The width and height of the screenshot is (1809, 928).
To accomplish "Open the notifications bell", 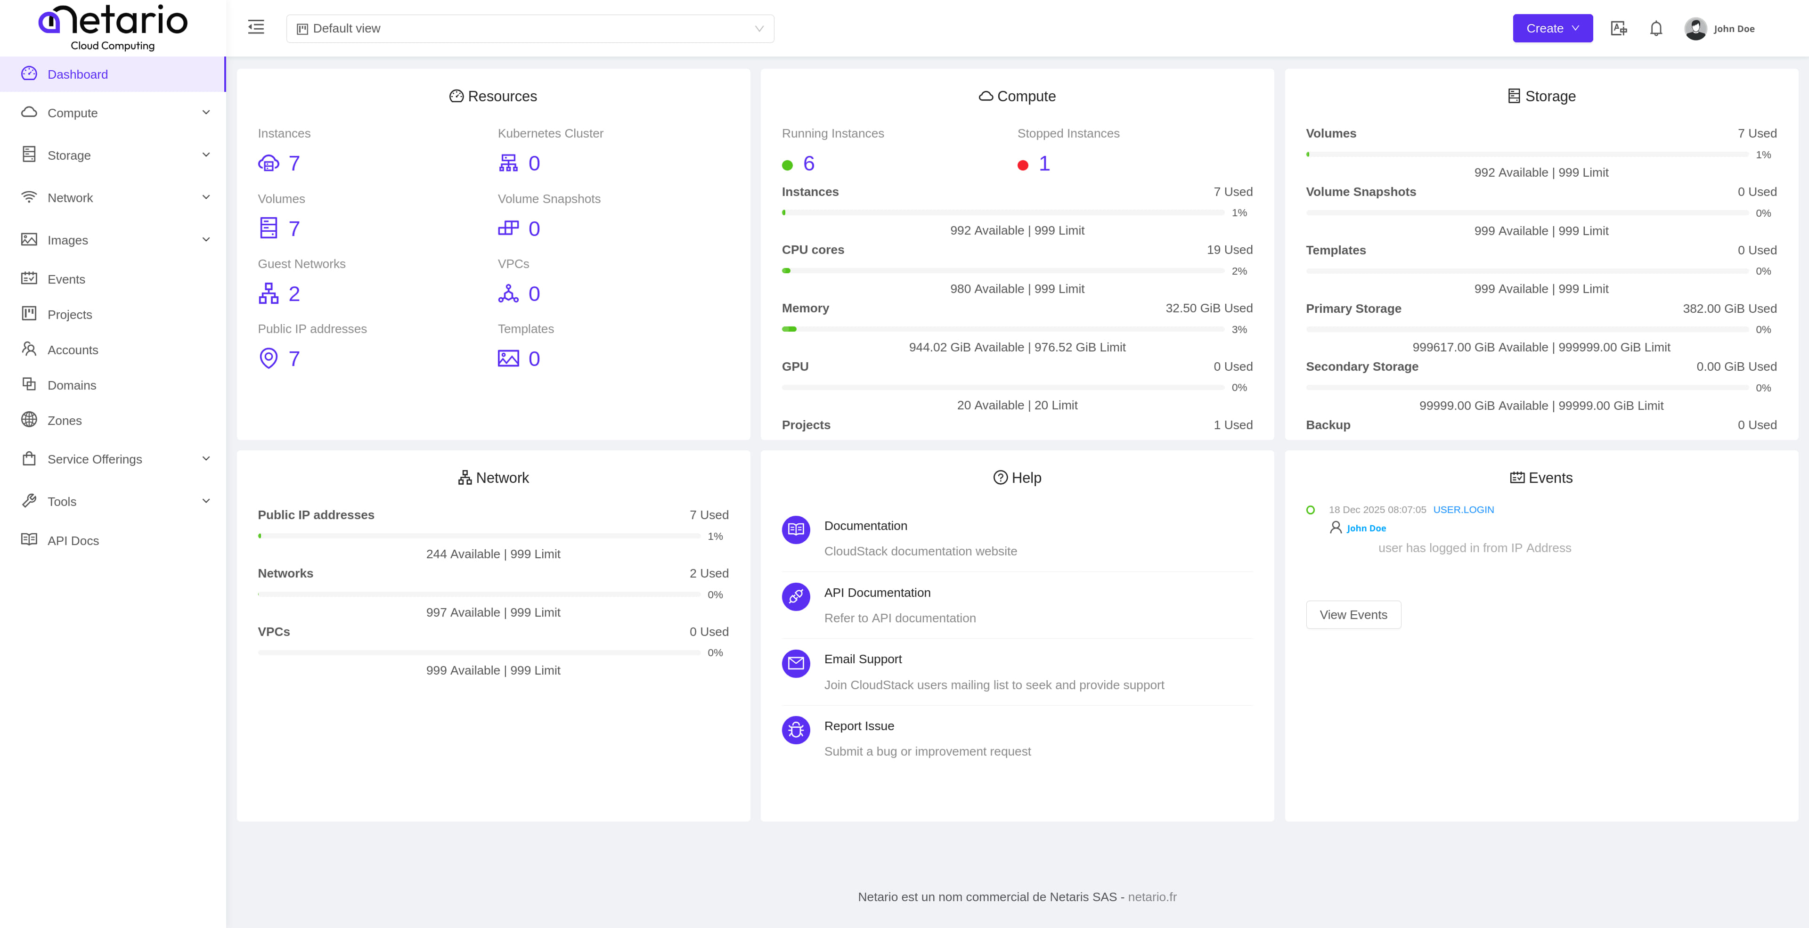I will [1656, 28].
